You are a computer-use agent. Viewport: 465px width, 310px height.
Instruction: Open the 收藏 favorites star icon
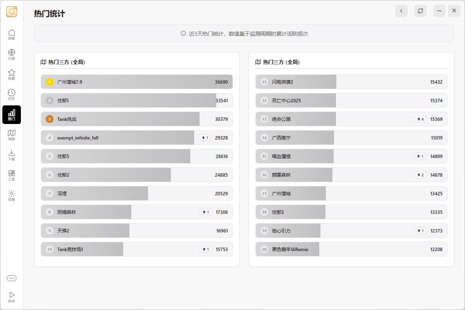tap(12, 74)
